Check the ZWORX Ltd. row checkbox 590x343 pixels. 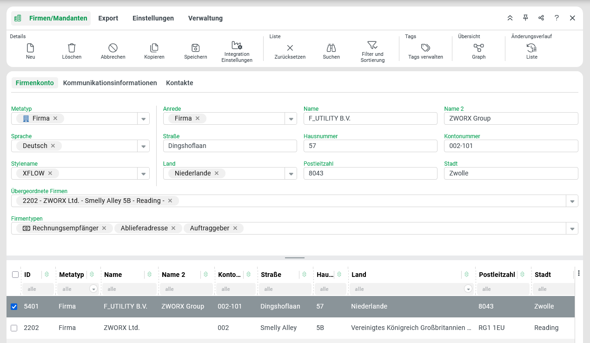(14, 328)
